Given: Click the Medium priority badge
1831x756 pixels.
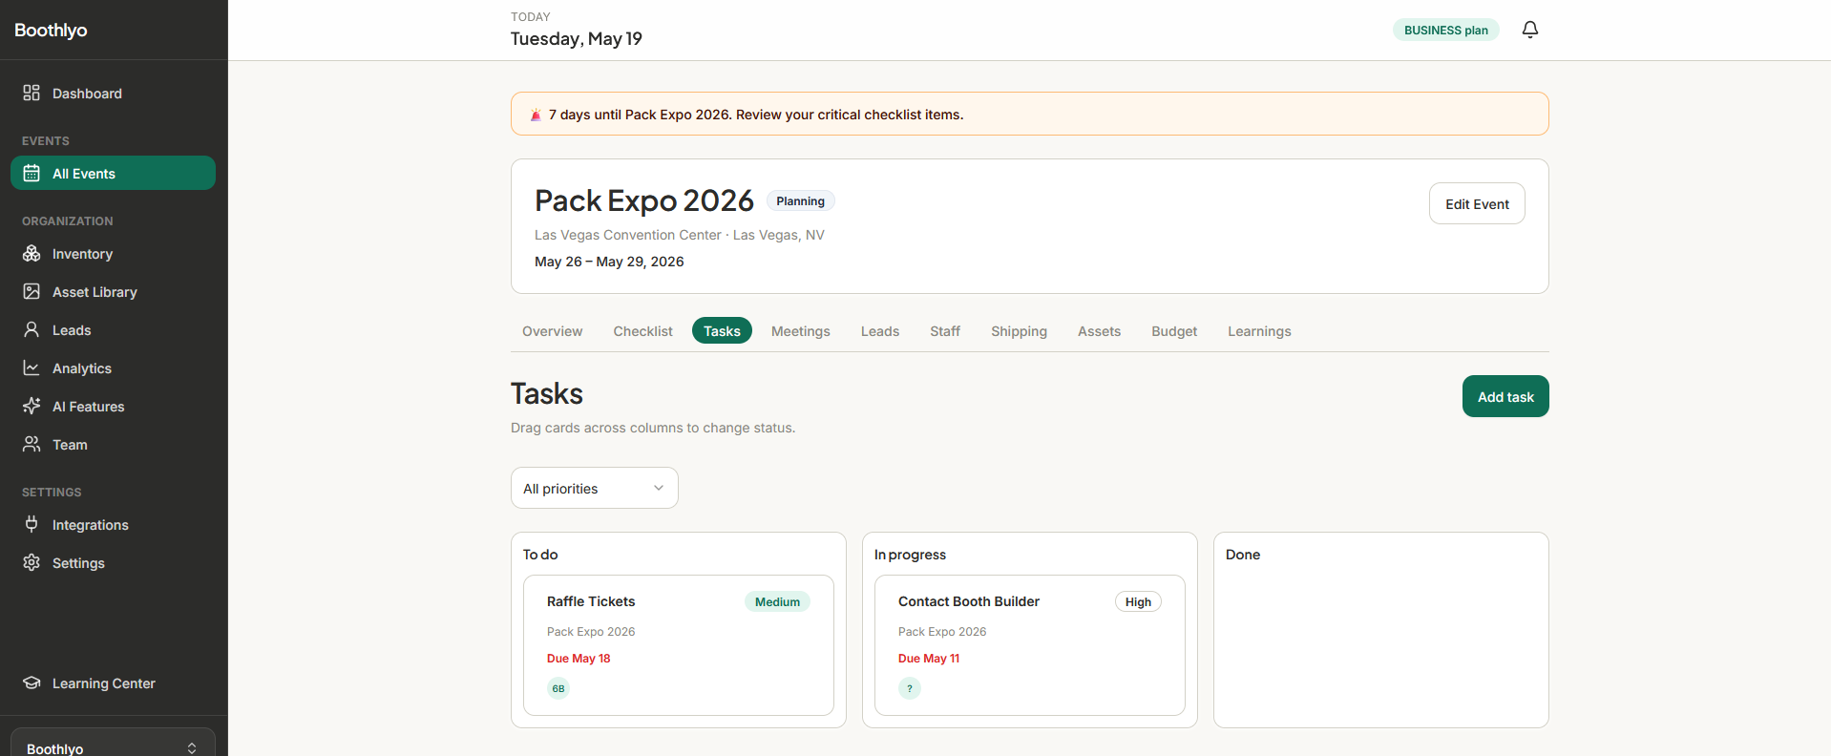Looking at the screenshot, I should [x=777, y=601].
